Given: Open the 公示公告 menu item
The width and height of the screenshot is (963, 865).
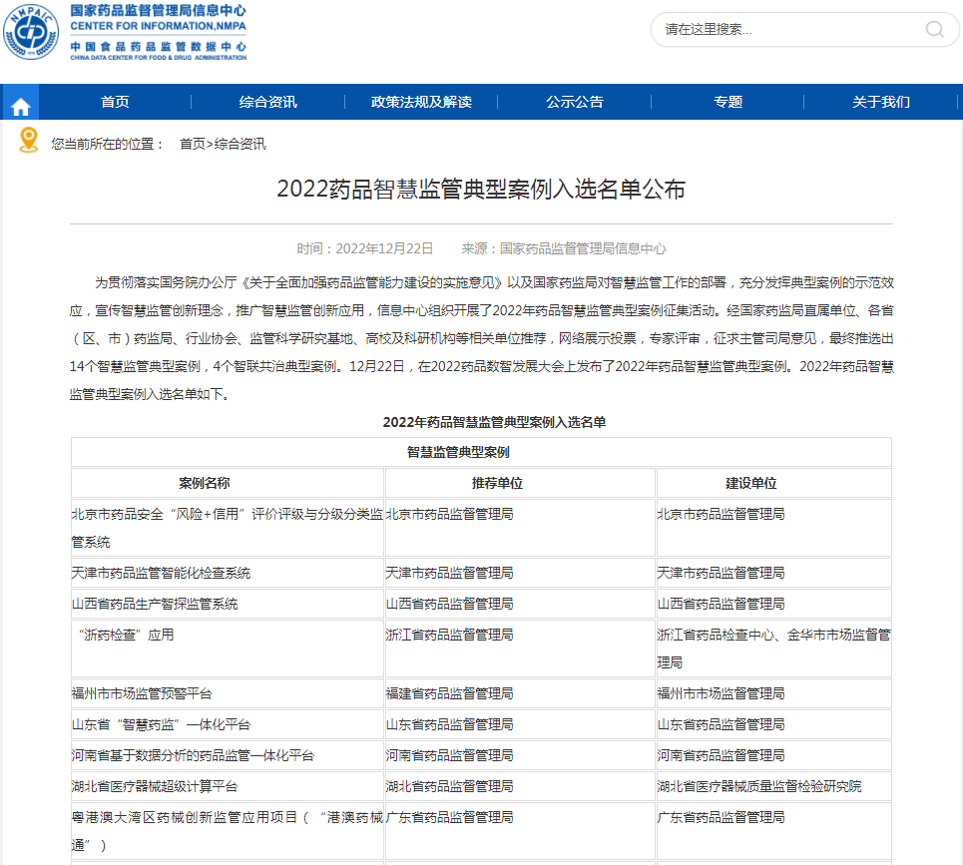Looking at the screenshot, I should [575, 102].
